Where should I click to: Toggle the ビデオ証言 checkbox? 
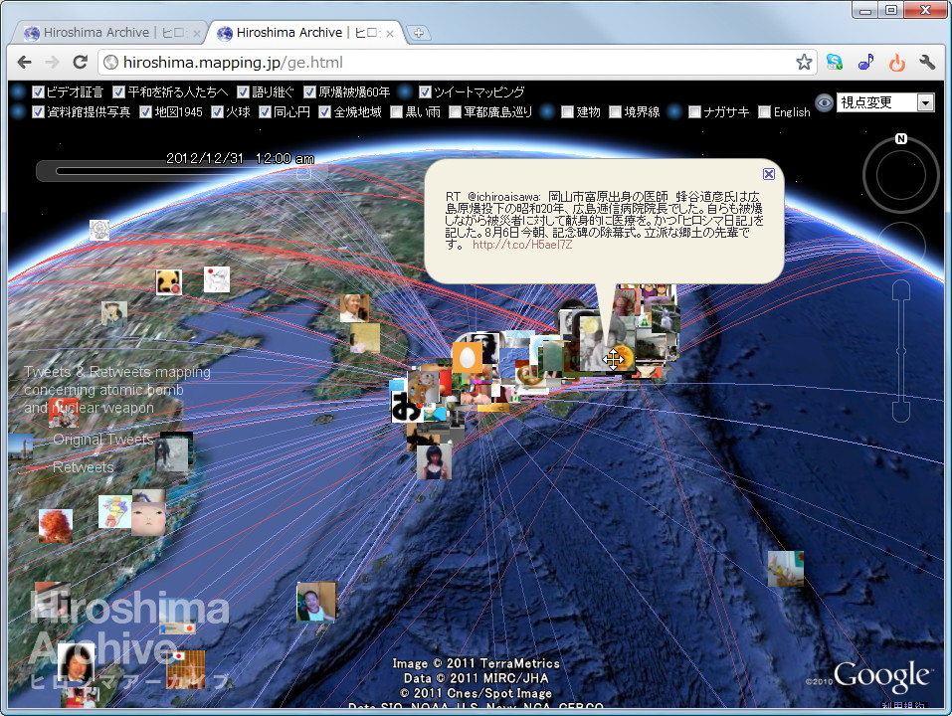[x=38, y=92]
